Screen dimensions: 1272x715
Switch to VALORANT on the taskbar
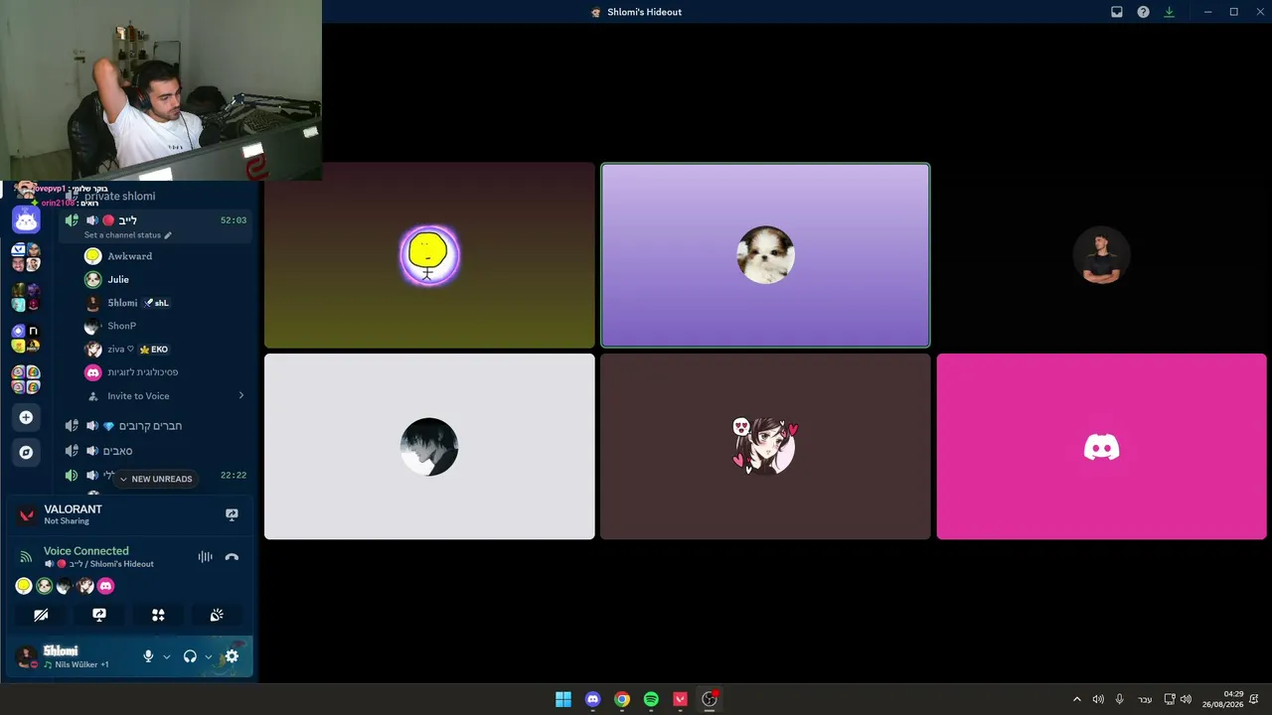681,699
